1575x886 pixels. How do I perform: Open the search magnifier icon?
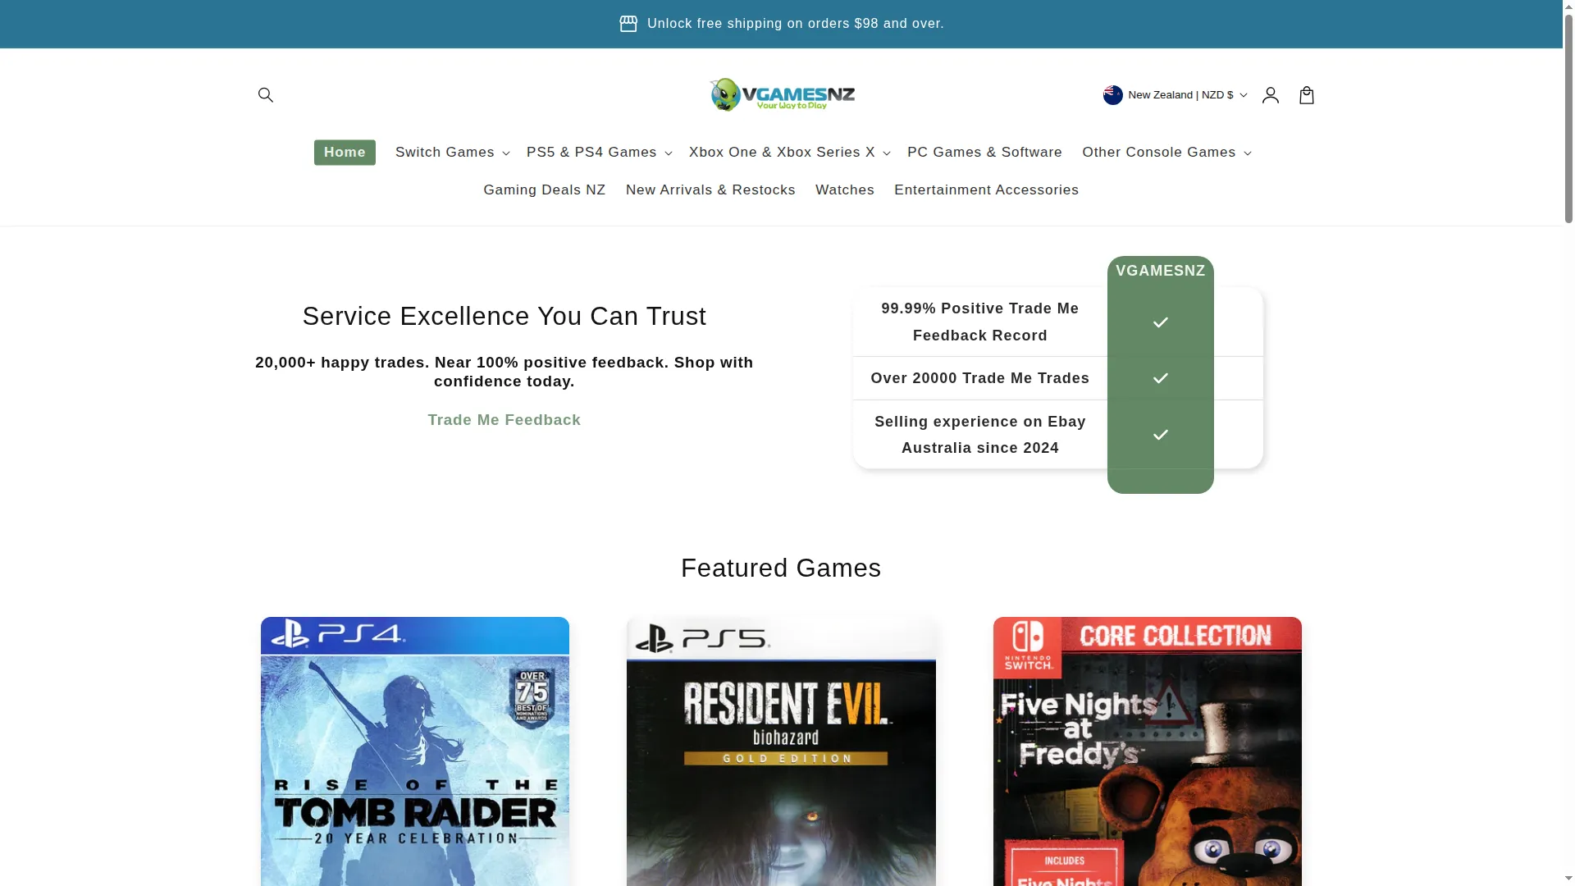[x=265, y=95]
